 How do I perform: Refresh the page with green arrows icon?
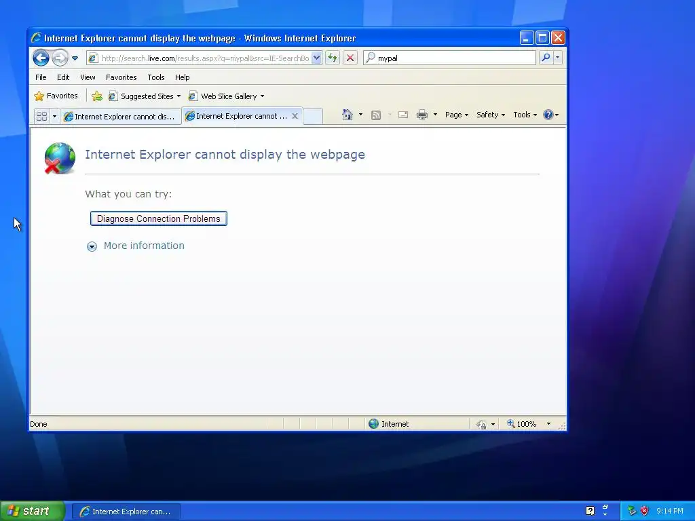click(x=333, y=58)
